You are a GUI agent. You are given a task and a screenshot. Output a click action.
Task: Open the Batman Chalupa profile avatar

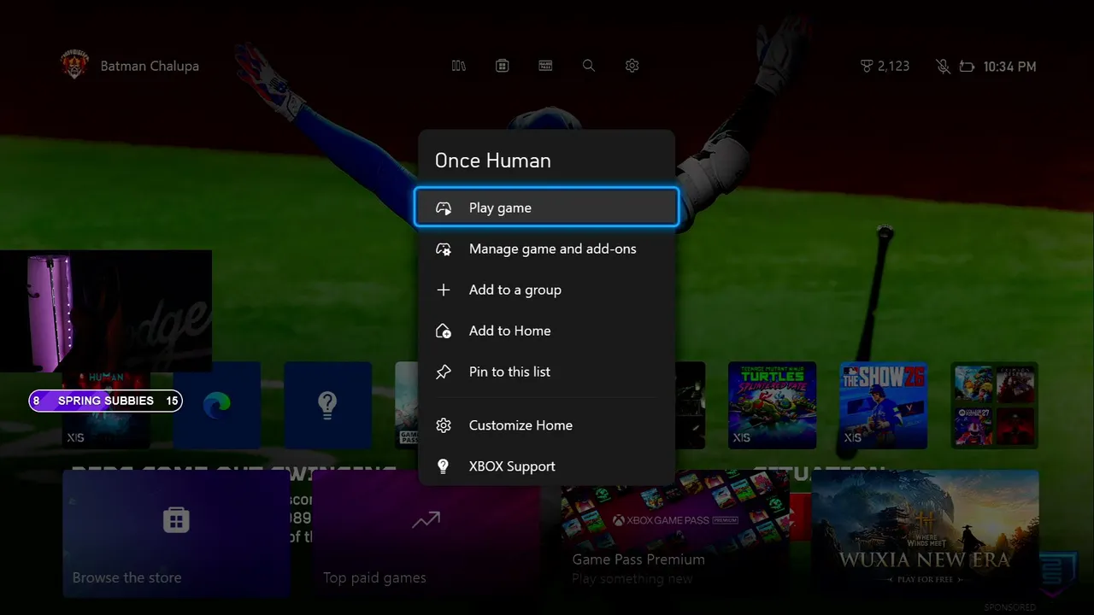tap(74, 66)
